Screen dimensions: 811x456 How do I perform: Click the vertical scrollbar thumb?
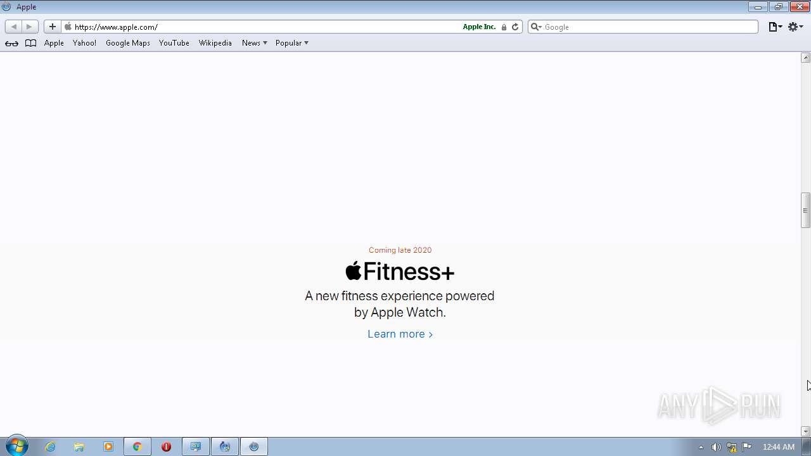pos(805,210)
